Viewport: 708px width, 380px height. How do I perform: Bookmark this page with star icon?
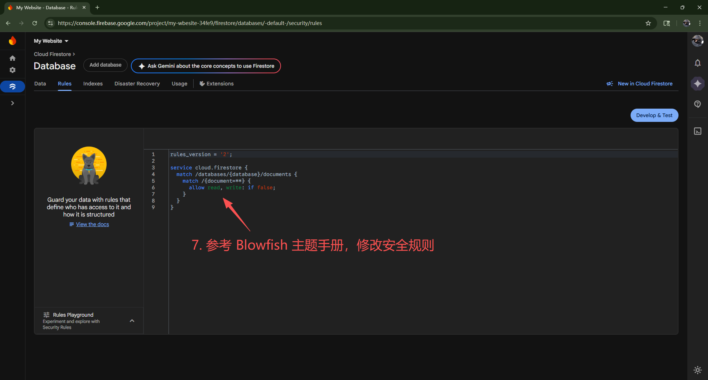(648, 23)
